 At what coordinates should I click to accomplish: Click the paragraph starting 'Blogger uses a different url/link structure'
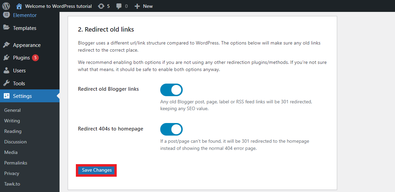click(x=199, y=46)
